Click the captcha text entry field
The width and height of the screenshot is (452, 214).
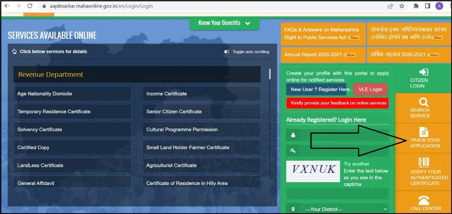tap(337, 194)
